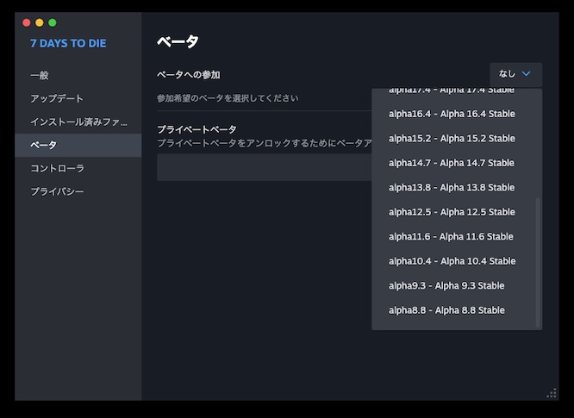
Task: Select alpha13.8 - Alpha 13.8 Stable
Action: coord(452,187)
